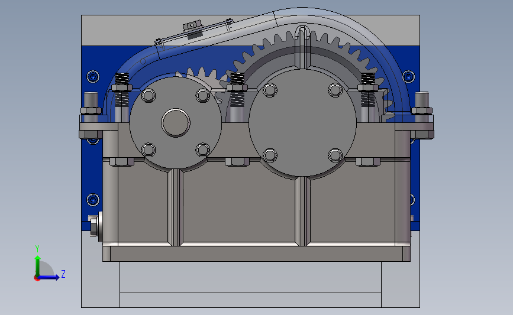Select lower-left screw on blue back plate
The height and width of the screenshot is (315, 513).
click(93, 200)
